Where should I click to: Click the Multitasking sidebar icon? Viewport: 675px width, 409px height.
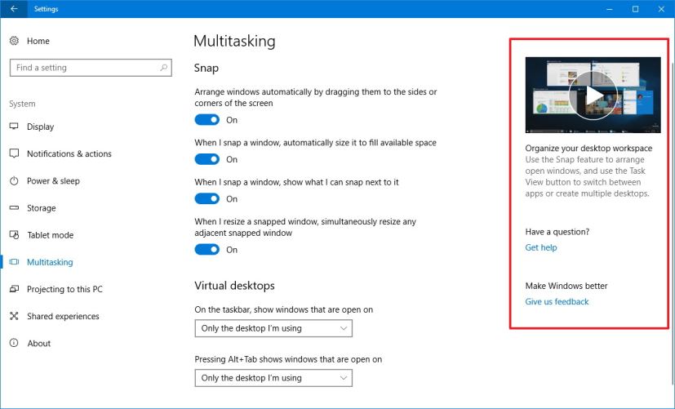coord(14,262)
